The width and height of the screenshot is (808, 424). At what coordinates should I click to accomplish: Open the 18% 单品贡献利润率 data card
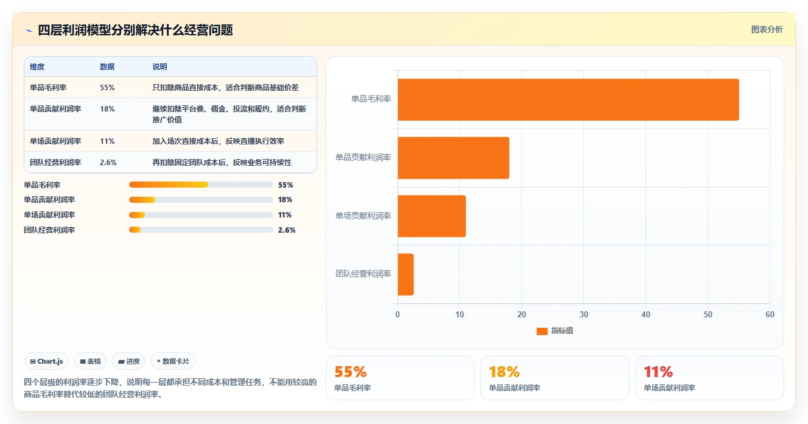click(x=555, y=378)
